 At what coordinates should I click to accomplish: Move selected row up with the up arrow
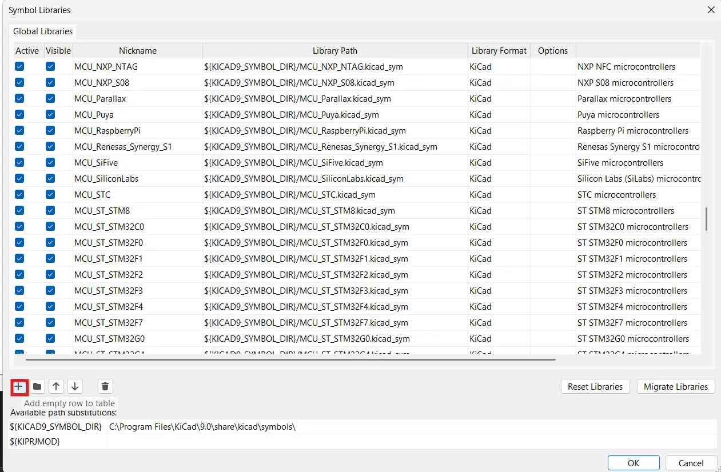click(x=56, y=386)
